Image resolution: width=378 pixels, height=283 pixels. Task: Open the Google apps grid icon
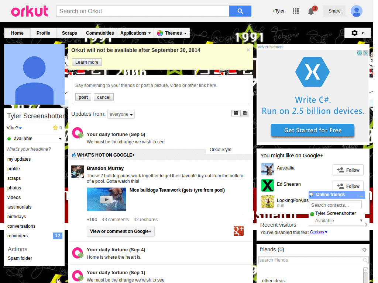coord(296,11)
